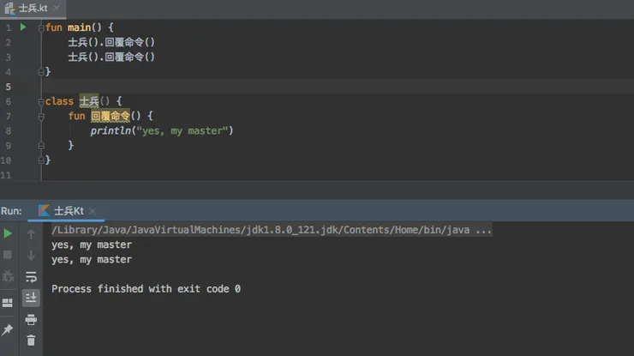Click the empty highlighted line 5 in the editor
Image resolution: width=634 pixels, height=356 pixels.
(338, 87)
